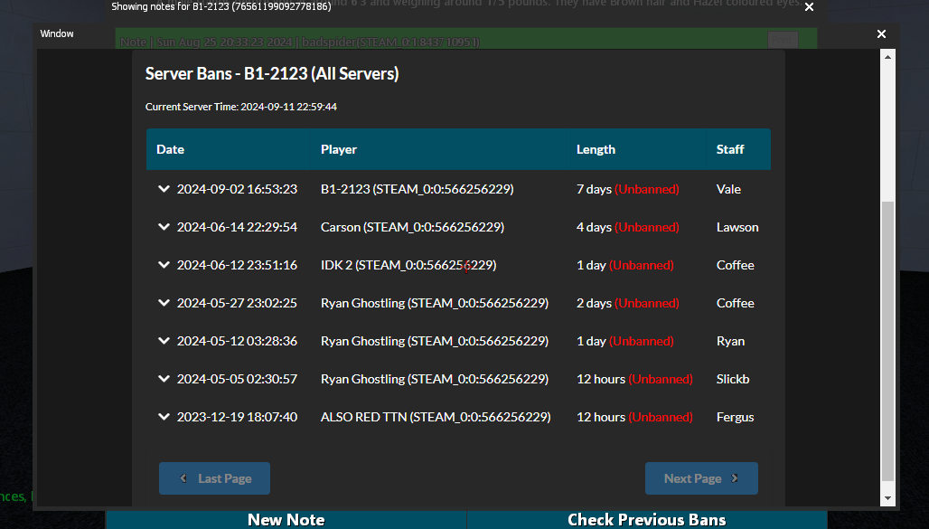Screen dimensions: 929x529
Task: Click the 2 days (Unbanned) length
Action: click(x=628, y=303)
